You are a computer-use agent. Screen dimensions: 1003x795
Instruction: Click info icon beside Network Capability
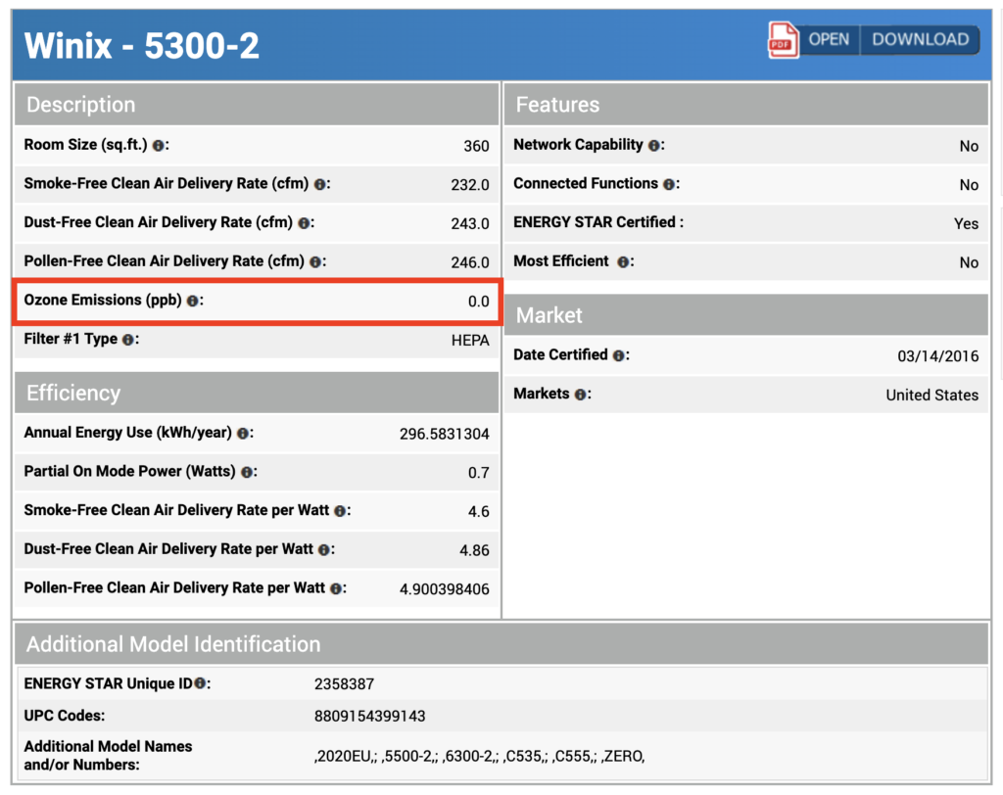(653, 146)
